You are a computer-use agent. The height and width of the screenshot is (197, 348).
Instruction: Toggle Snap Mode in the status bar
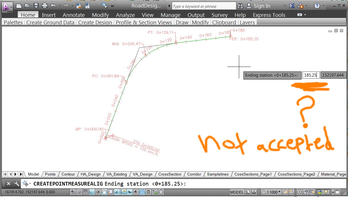click(x=79, y=192)
